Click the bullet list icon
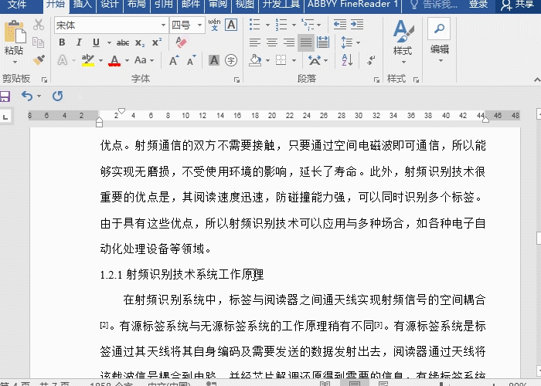This screenshot has width=541, height=386. click(255, 25)
